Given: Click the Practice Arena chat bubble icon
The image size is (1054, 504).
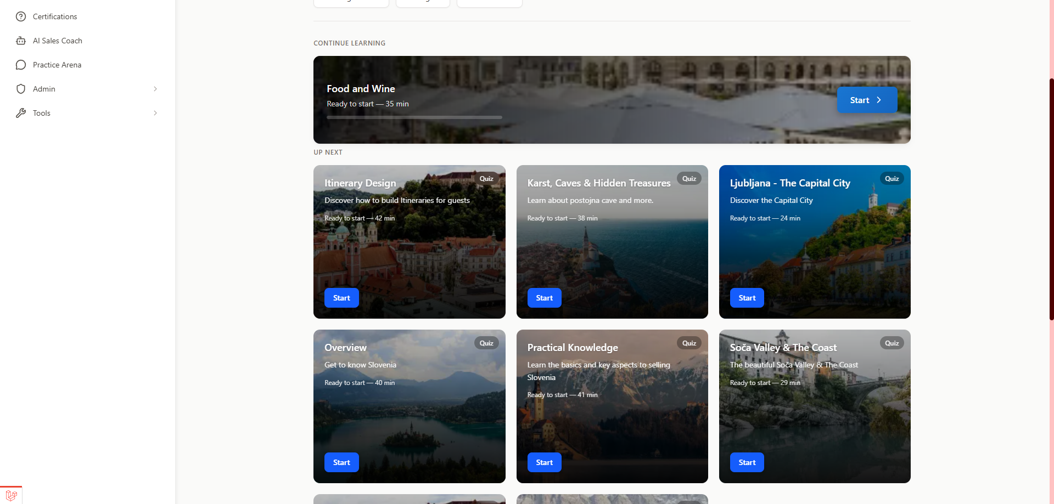Looking at the screenshot, I should (x=20, y=65).
